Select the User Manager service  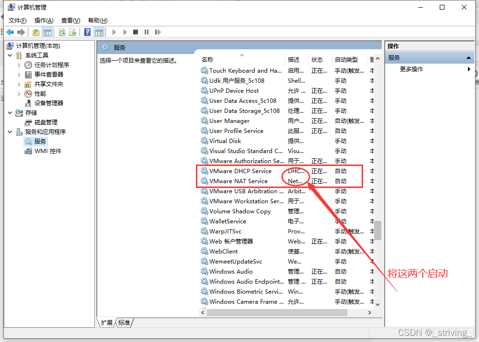tap(287, 121)
